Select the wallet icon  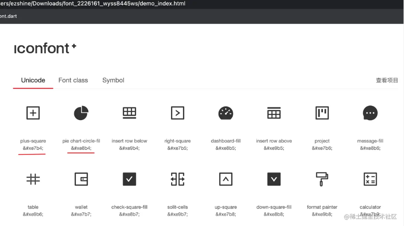[x=81, y=179]
